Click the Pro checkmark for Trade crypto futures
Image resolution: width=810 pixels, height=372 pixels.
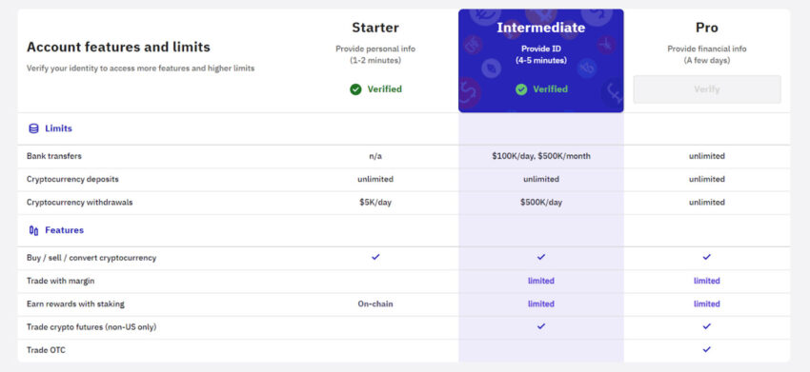707,326
